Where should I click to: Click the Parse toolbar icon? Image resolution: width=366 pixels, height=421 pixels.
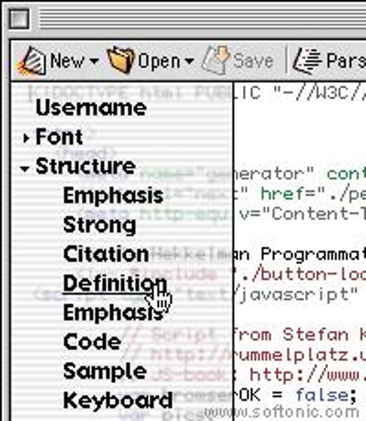coord(307,60)
